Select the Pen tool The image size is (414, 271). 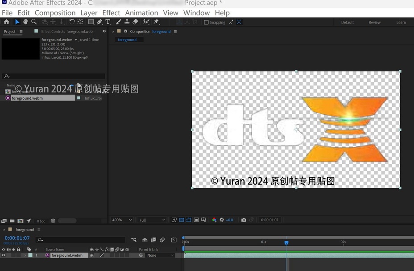pos(99,22)
